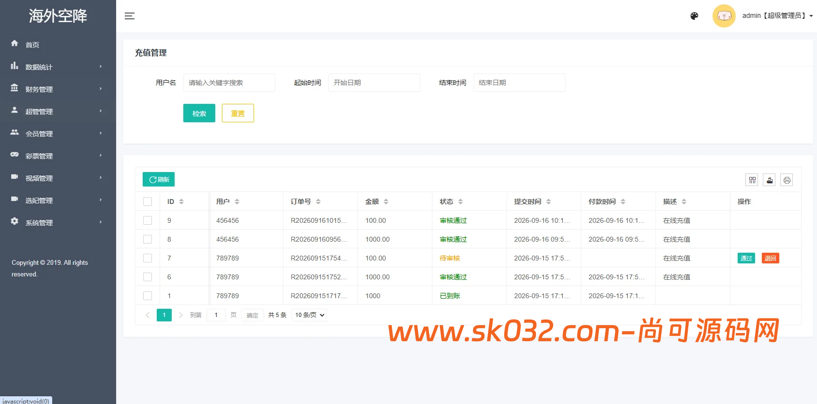Click the 系统管理 gear icon

(15, 221)
